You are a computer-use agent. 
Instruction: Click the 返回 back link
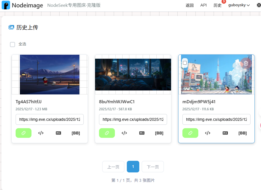click(x=190, y=5)
